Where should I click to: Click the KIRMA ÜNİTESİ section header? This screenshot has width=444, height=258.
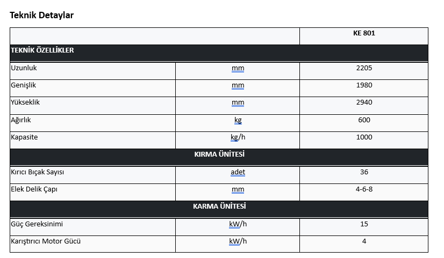(219, 154)
